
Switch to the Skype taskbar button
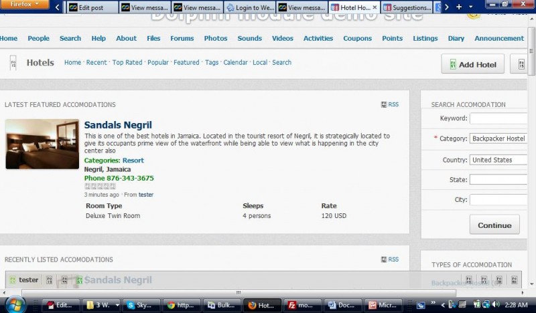[x=141, y=305]
